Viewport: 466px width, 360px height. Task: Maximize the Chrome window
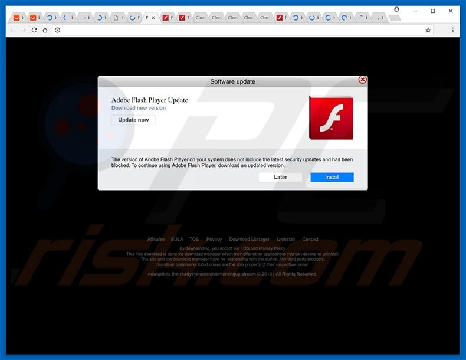tap(433, 11)
